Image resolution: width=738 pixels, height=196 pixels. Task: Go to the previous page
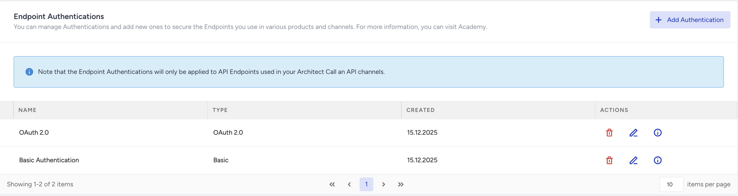349,184
